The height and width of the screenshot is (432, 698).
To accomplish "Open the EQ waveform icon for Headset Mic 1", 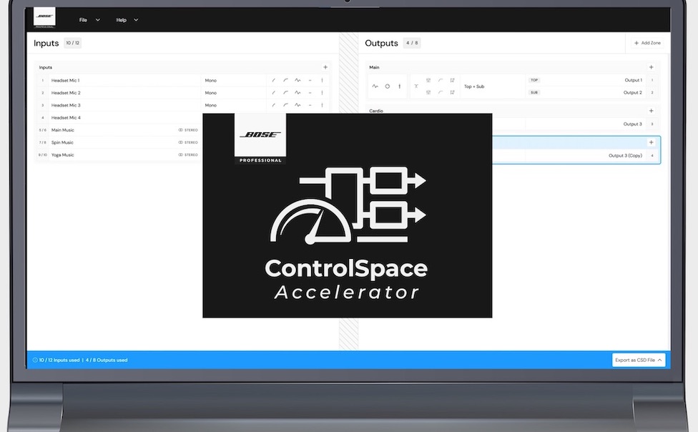I will pos(298,81).
